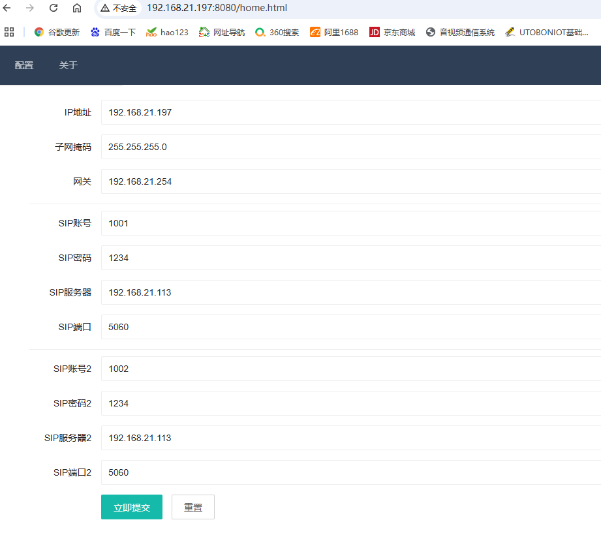
Task: Click the browser address bar URL
Action: pos(217,8)
